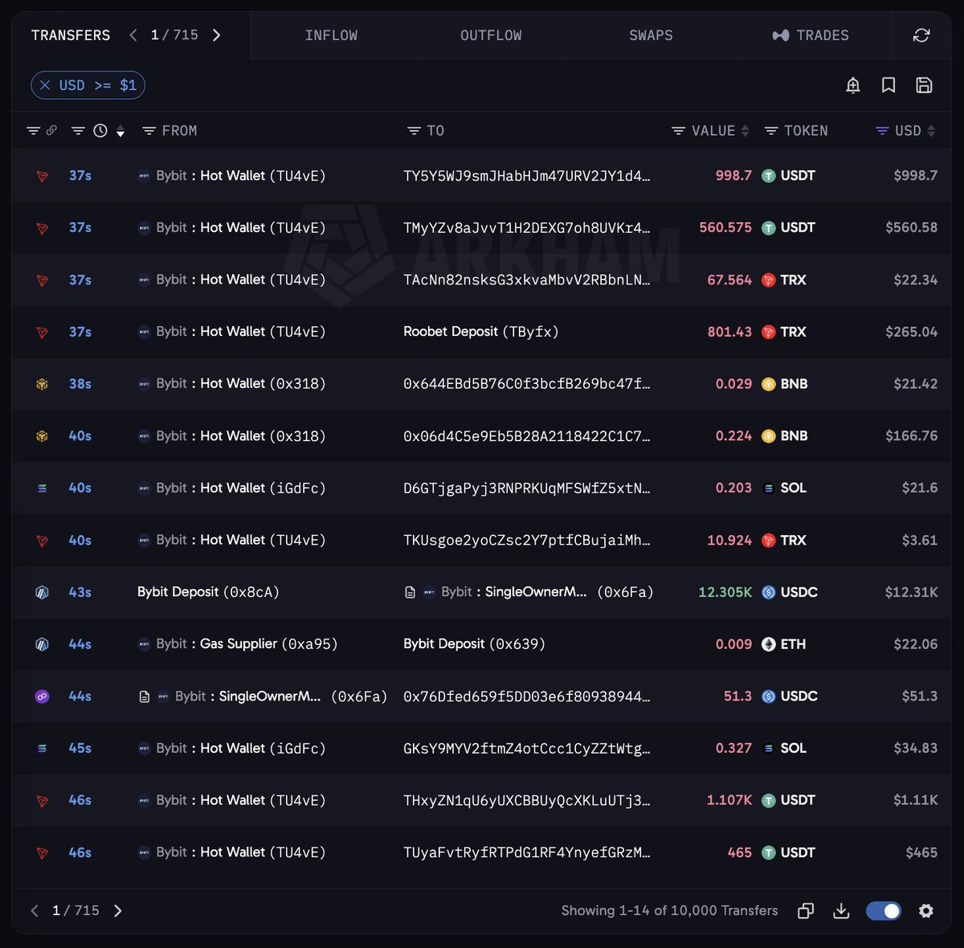Copy transfers using the bottom copy icon

click(806, 910)
